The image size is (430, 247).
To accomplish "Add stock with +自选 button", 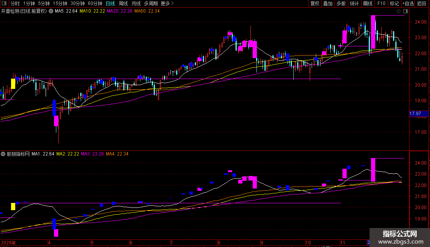I will click(408, 3).
